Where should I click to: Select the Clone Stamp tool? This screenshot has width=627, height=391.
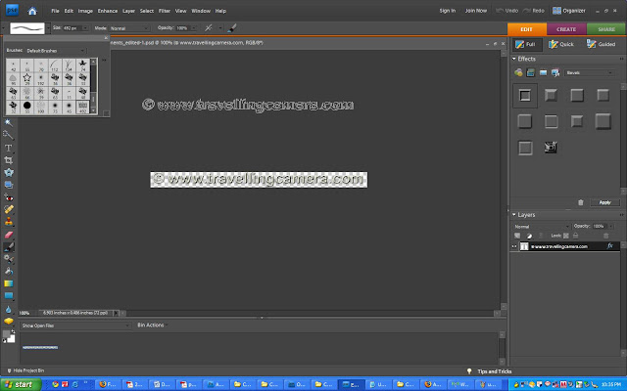[9, 222]
